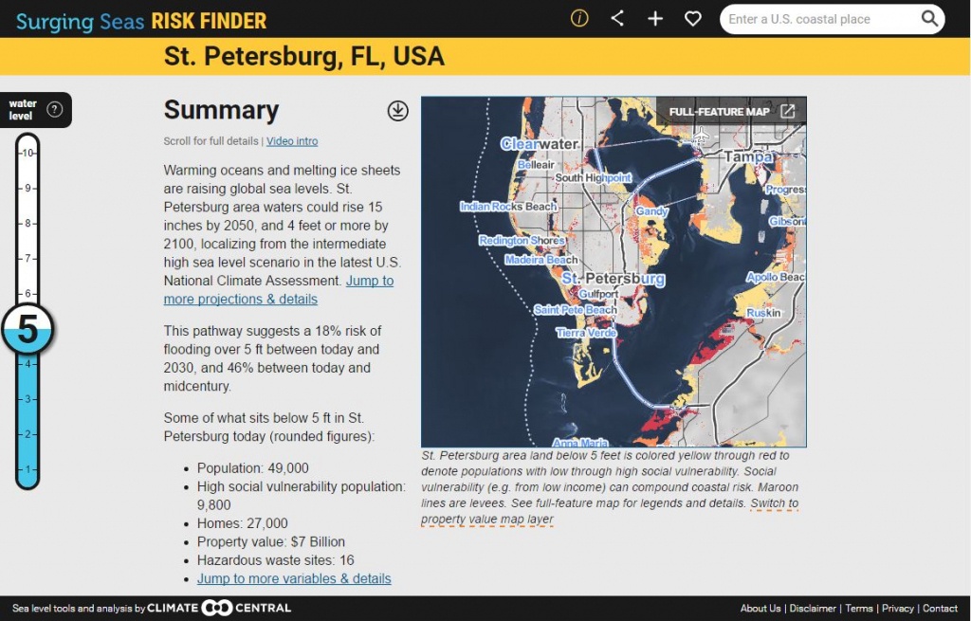This screenshot has height=621, width=971.
Task: Click the plus icon in header
Action: coord(655,19)
